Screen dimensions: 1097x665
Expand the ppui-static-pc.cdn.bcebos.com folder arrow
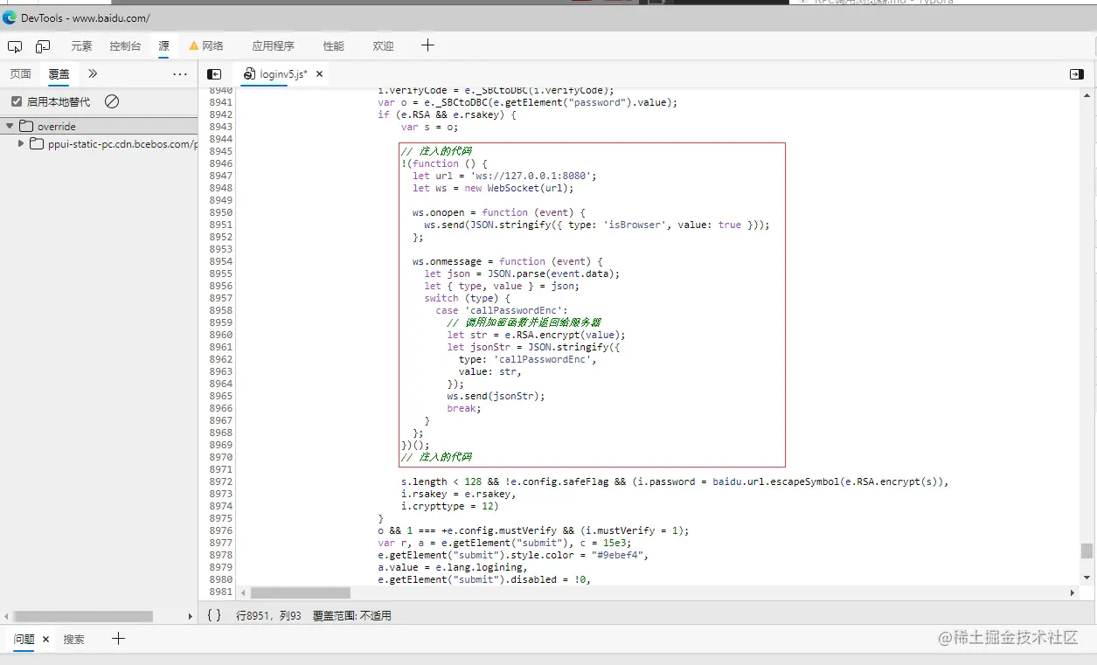coord(21,143)
